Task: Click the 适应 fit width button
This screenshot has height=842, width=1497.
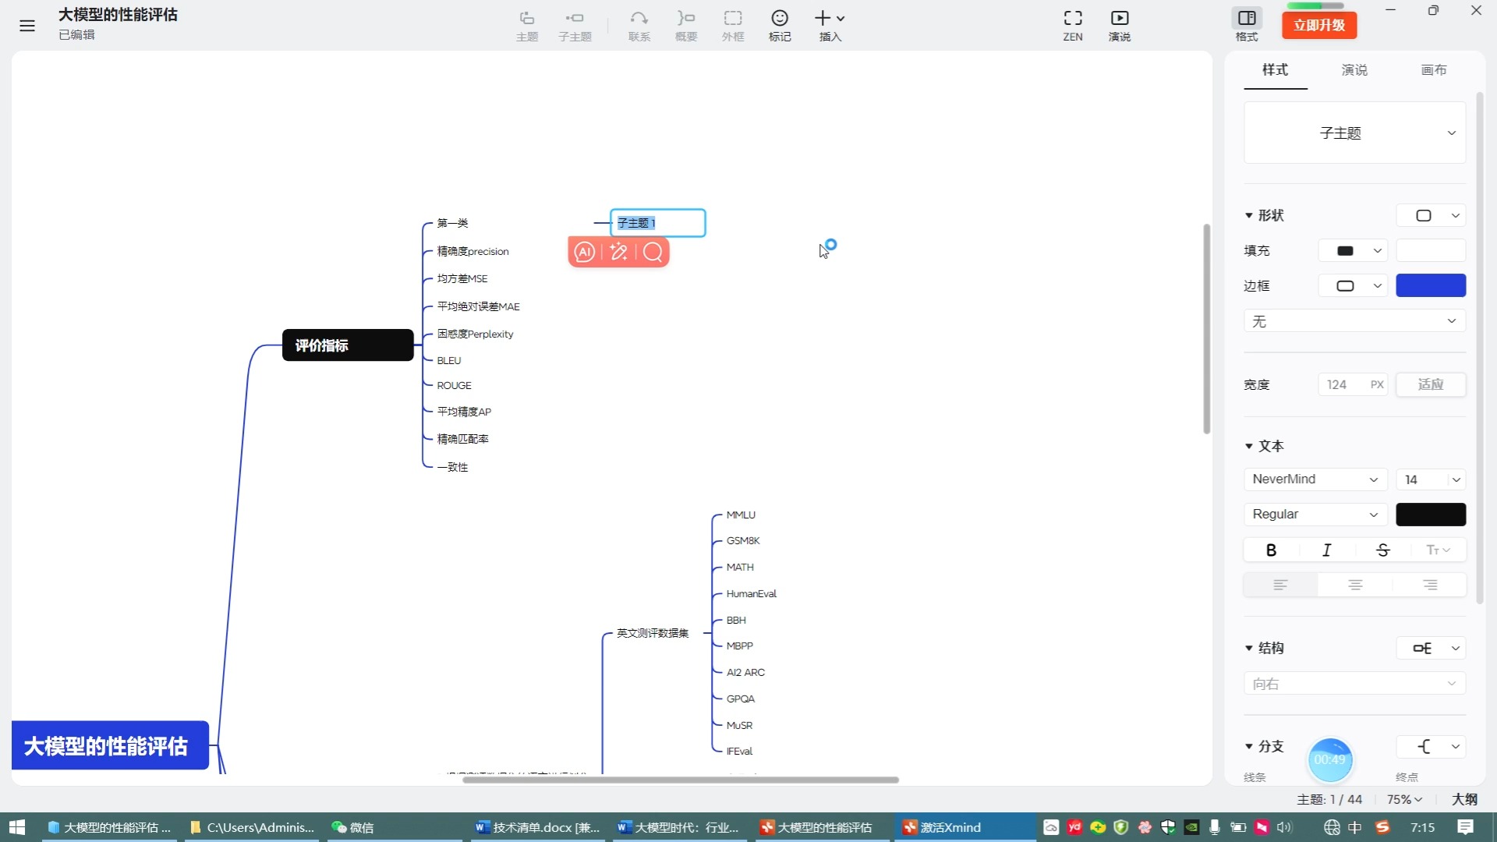Action: click(x=1431, y=384)
